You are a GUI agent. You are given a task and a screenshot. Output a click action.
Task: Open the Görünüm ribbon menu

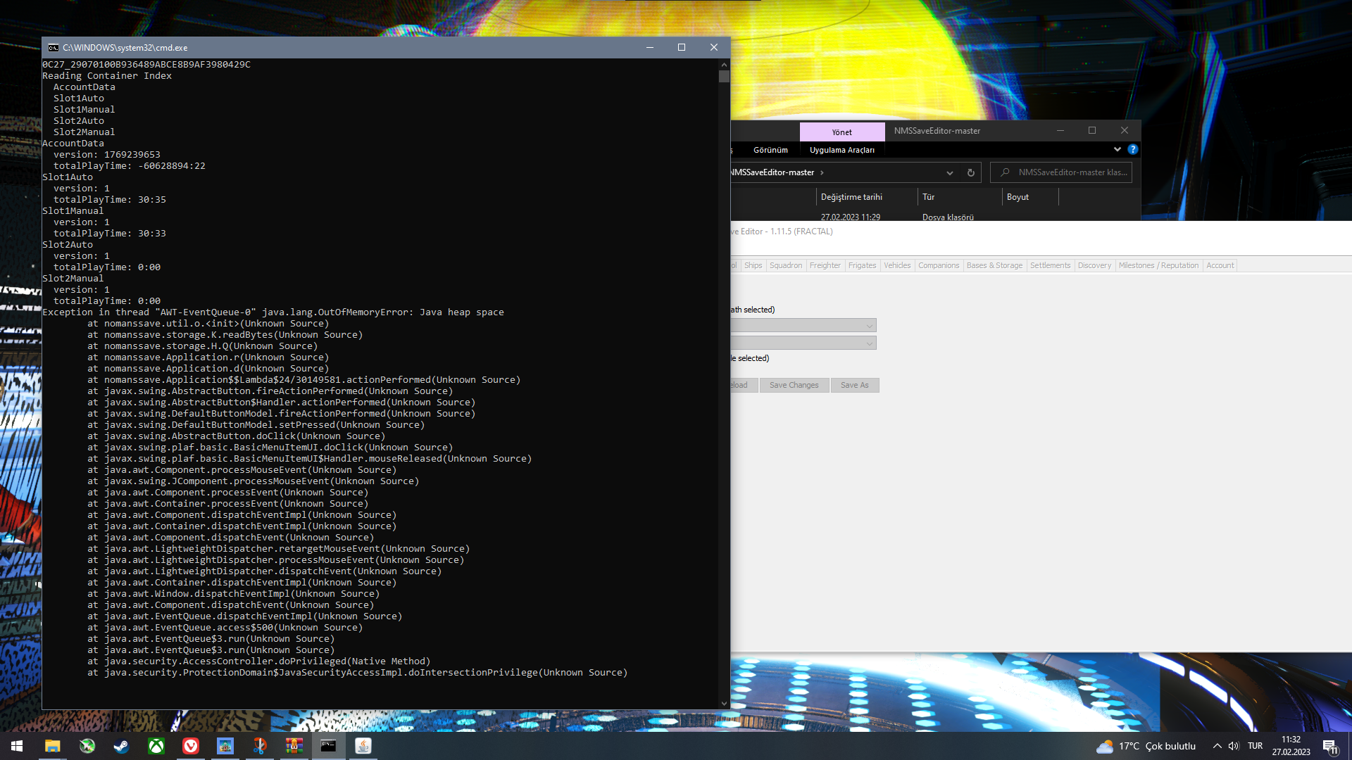click(771, 149)
